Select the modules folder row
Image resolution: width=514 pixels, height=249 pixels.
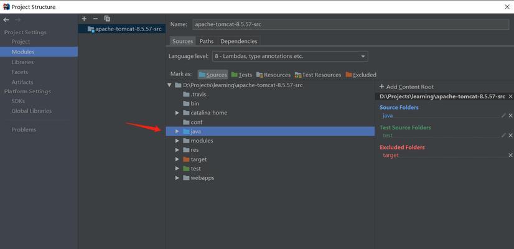coord(271,141)
